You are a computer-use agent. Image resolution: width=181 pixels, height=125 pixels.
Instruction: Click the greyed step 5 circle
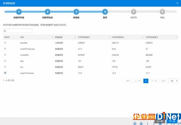point(134,12)
